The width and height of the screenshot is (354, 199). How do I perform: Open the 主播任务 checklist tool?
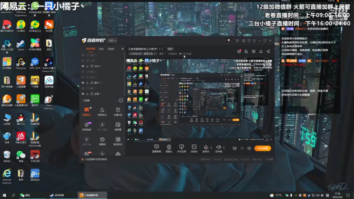click(x=118, y=112)
